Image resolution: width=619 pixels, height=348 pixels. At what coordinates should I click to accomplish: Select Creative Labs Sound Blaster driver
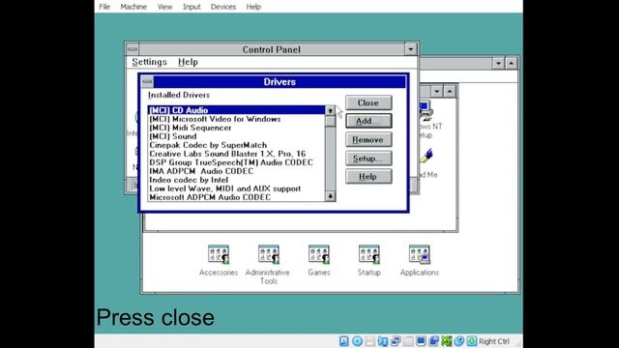[236, 154]
